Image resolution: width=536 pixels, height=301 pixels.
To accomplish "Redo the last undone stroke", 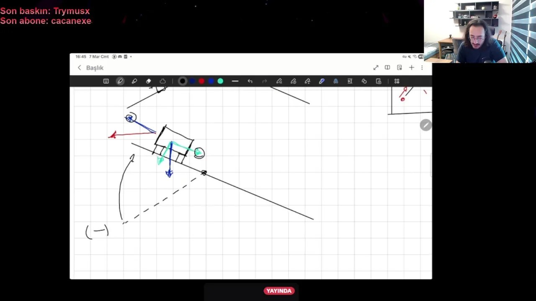I will point(264,81).
